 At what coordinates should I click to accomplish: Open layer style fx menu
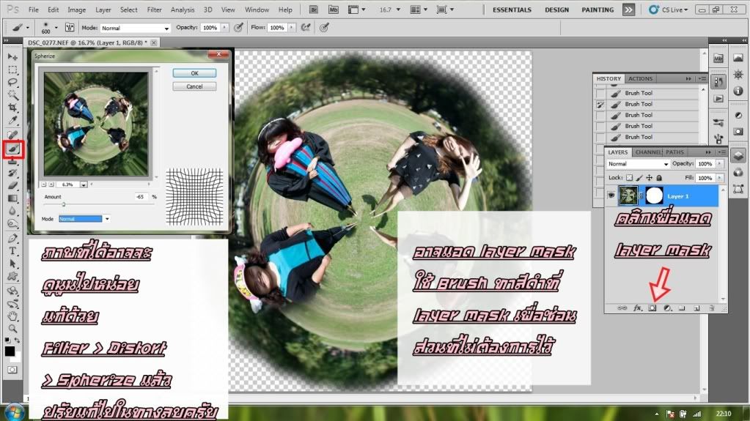(637, 308)
